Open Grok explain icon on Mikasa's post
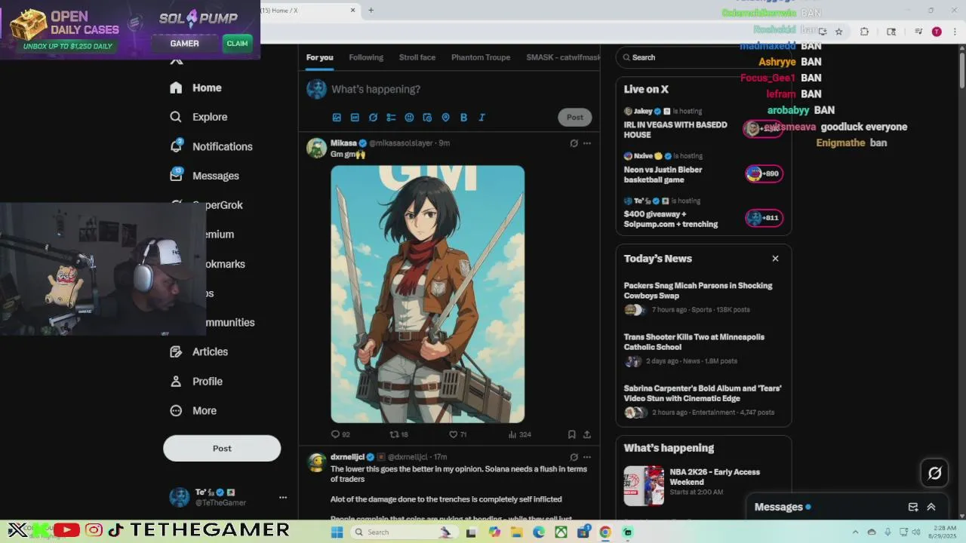Image resolution: width=966 pixels, height=543 pixels. 574,143
